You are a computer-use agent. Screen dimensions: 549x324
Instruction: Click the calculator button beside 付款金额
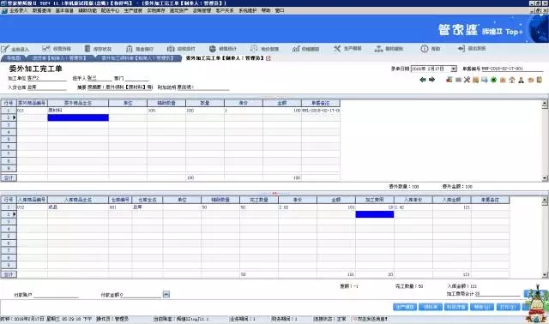point(166,295)
